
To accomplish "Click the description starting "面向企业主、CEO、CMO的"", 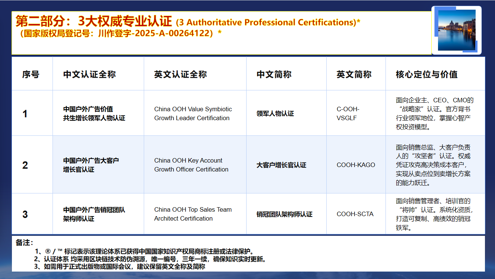I will pyautogui.click(x=435, y=113).
